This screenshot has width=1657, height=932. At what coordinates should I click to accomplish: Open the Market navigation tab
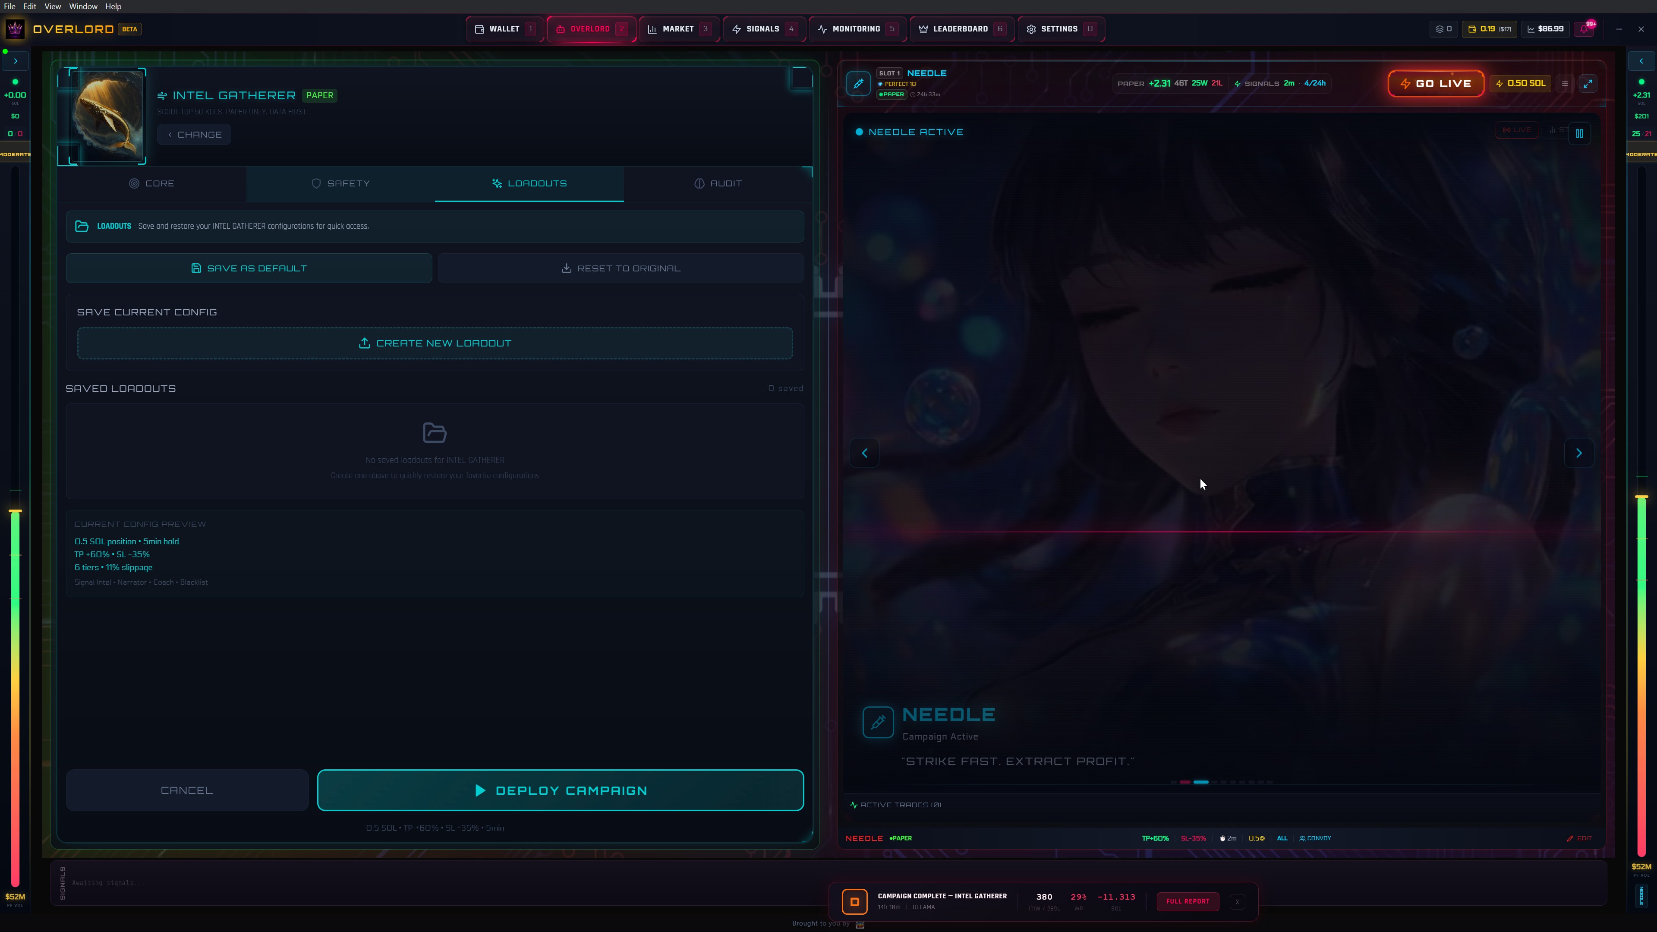pos(680,29)
